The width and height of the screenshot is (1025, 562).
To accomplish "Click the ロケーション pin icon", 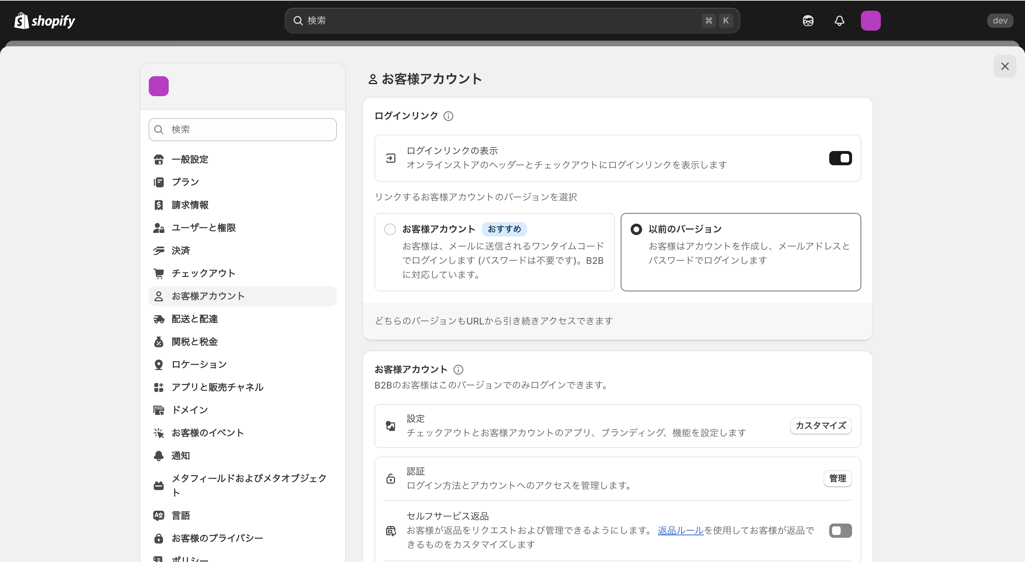I will point(159,364).
